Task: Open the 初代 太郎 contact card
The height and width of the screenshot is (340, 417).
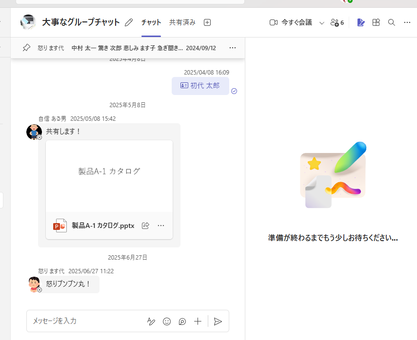Action: pos(200,85)
